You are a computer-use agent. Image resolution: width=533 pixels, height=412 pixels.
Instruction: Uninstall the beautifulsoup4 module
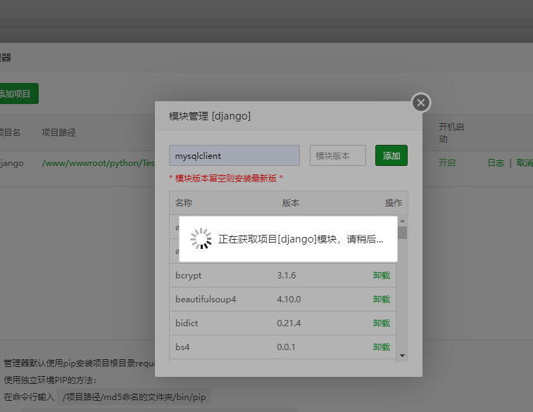pos(382,299)
